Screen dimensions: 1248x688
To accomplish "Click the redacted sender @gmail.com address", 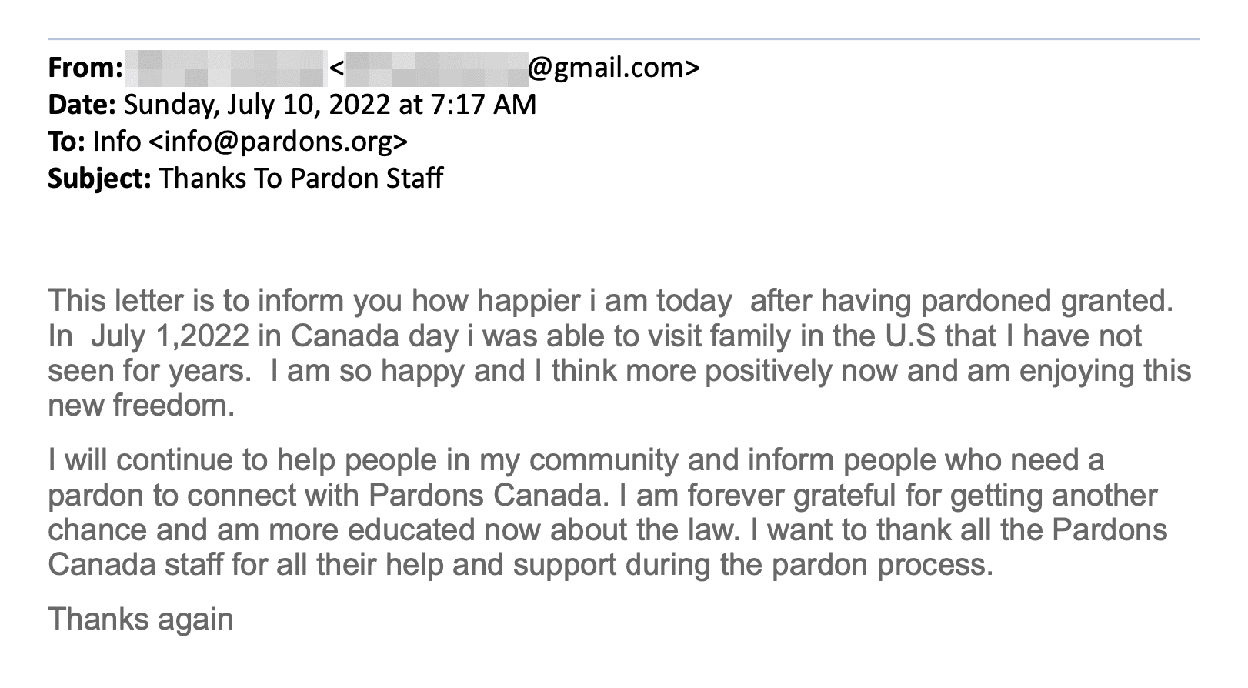I will pos(522,68).
